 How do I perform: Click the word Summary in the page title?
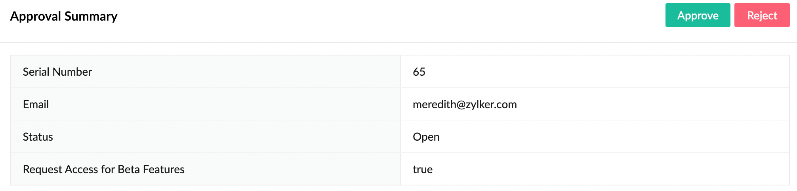(x=91, y=16)
